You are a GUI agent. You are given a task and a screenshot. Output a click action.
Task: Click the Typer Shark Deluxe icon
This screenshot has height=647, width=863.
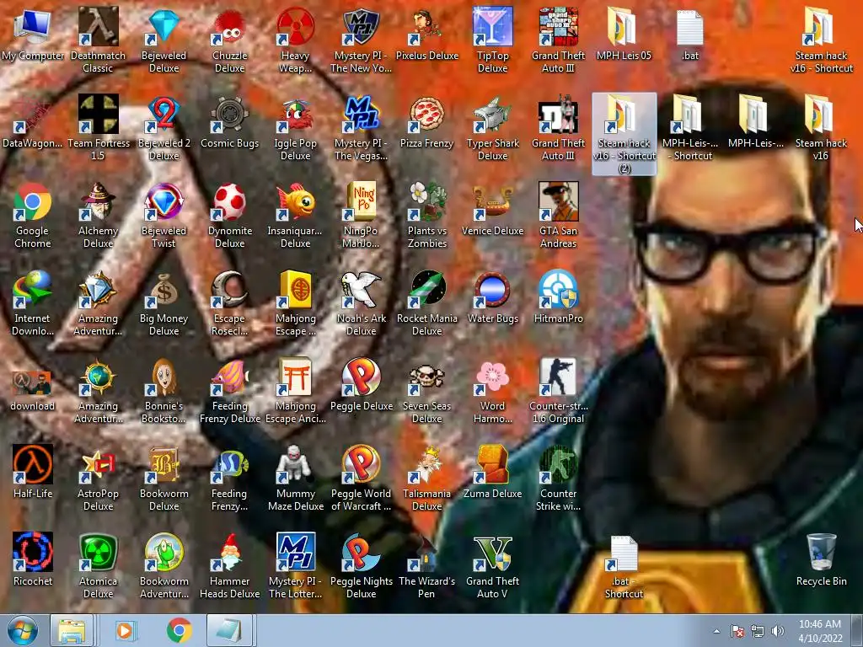(492, 114)
